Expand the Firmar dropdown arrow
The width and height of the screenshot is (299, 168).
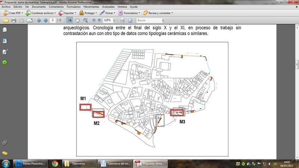tap(114, 13)
